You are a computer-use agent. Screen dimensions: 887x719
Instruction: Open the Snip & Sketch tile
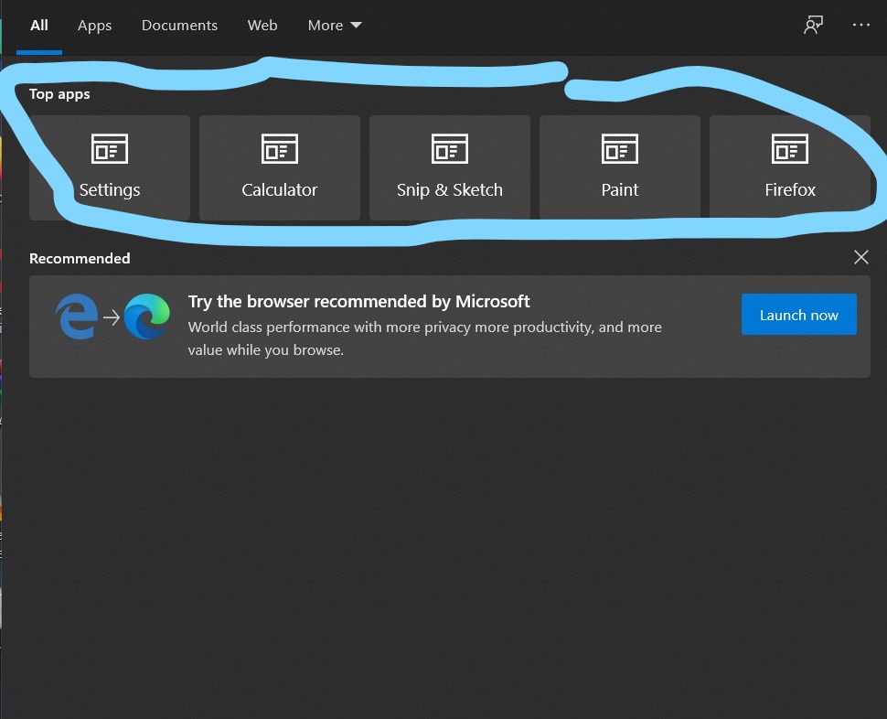(x=450, y=167)
